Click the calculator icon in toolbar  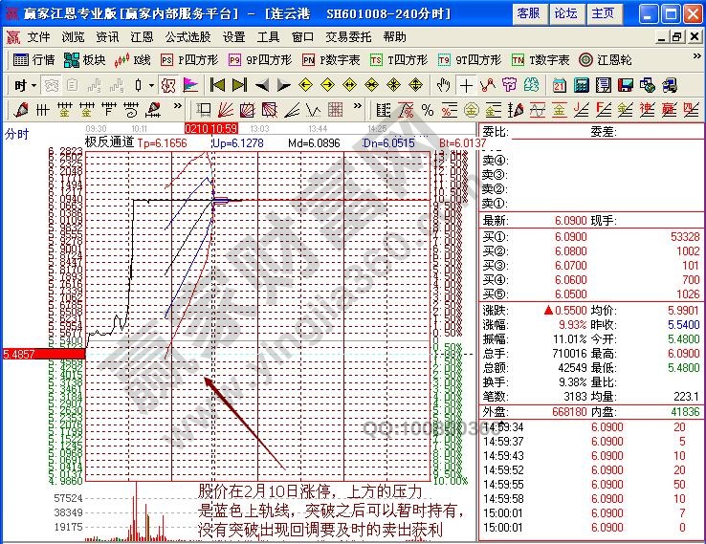tap(581, 84)
